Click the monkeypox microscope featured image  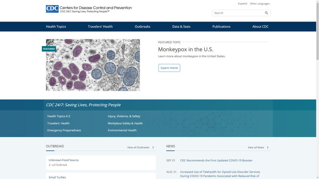point(93,65)
